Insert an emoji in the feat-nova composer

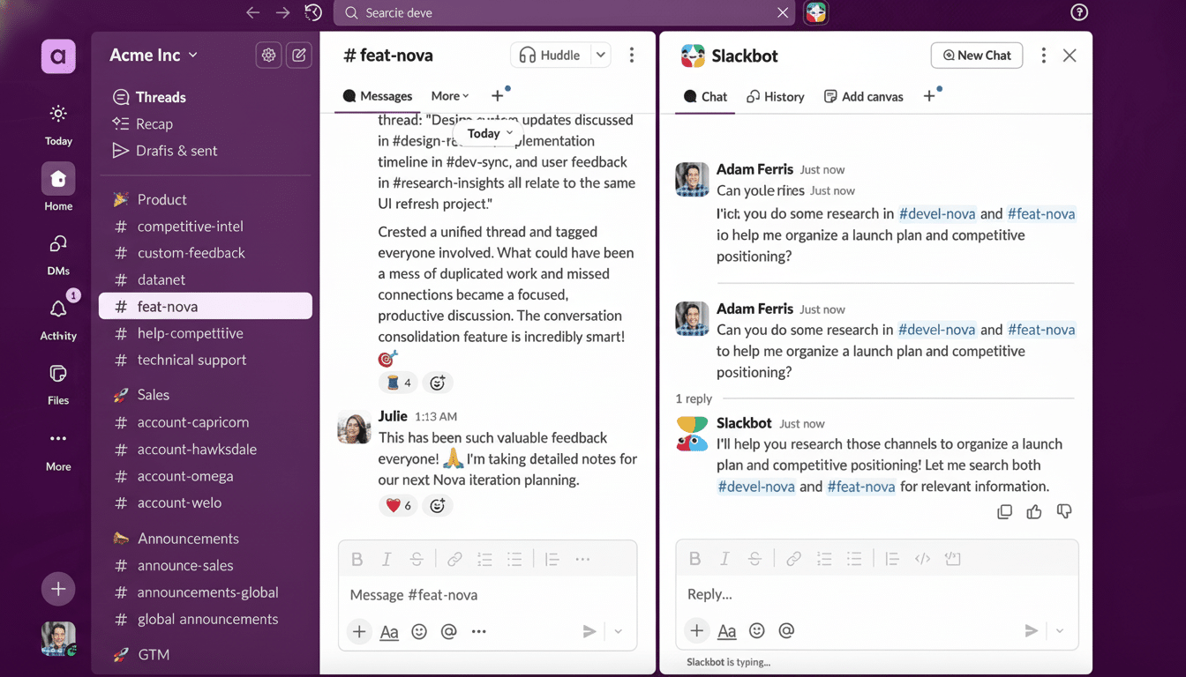pos(419,631)
